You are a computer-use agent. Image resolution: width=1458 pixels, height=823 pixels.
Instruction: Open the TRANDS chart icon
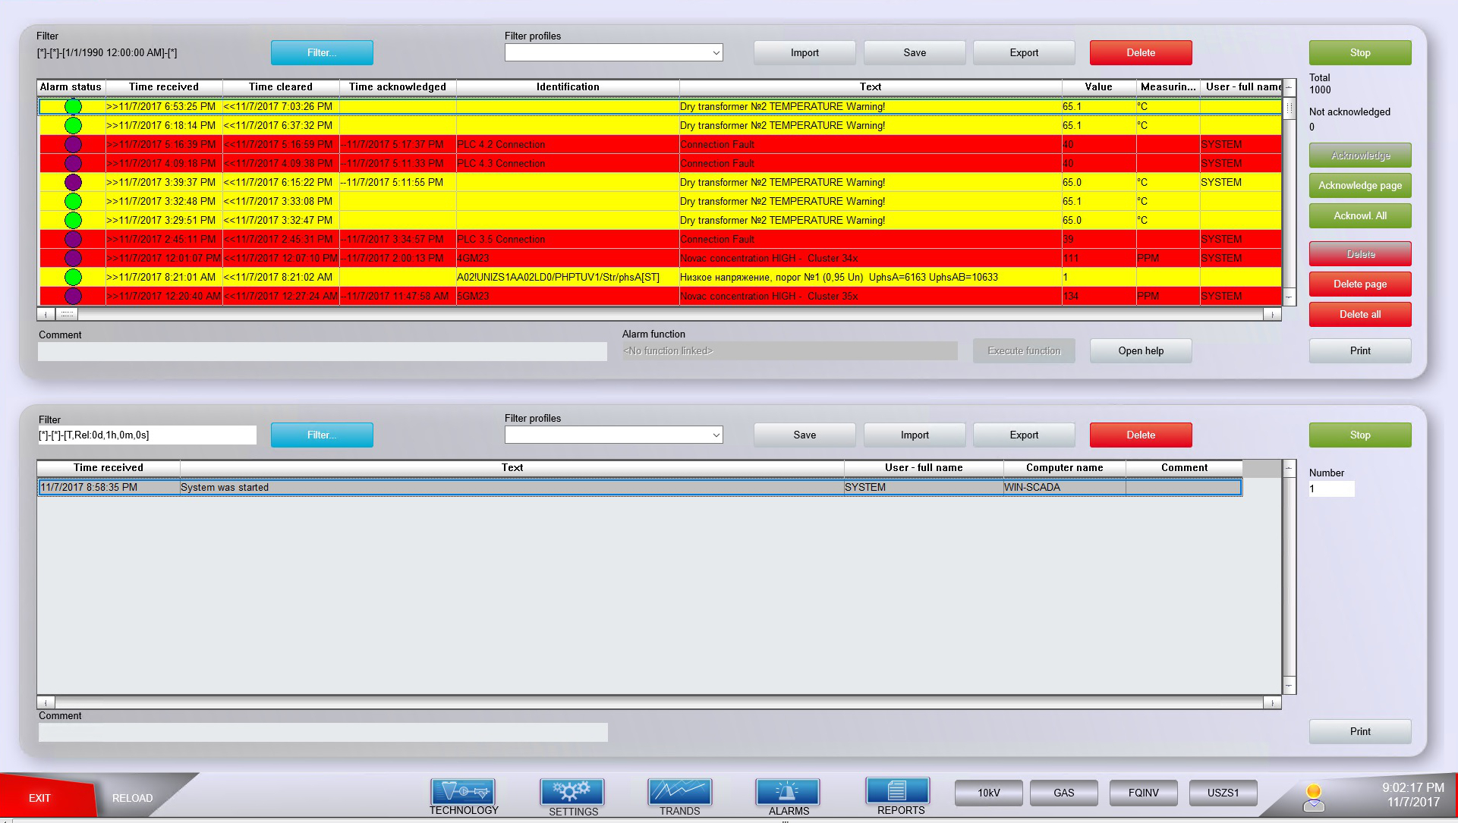click(679, 792)
